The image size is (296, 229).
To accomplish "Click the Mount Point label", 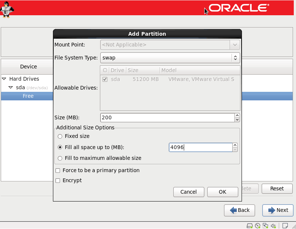I will tap(70, 45).
